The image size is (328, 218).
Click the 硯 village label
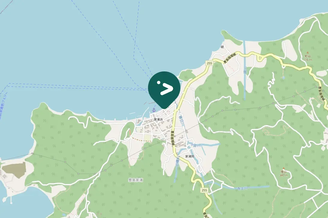tap(222, 47)
